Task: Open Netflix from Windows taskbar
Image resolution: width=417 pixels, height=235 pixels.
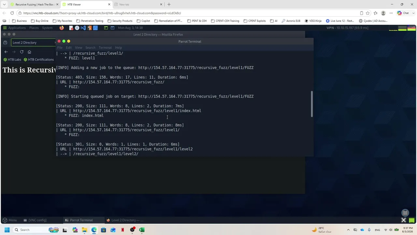Action: 122,230
